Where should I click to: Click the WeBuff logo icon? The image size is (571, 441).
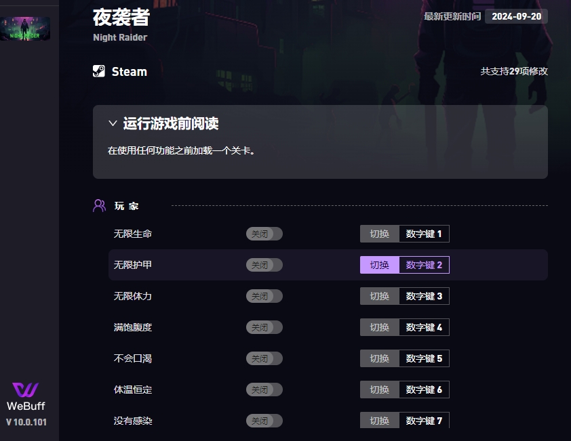pos(26,390)
